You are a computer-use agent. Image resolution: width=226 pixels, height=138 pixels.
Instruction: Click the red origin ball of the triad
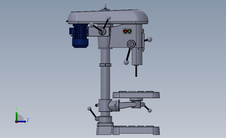[x=16, y=122]
